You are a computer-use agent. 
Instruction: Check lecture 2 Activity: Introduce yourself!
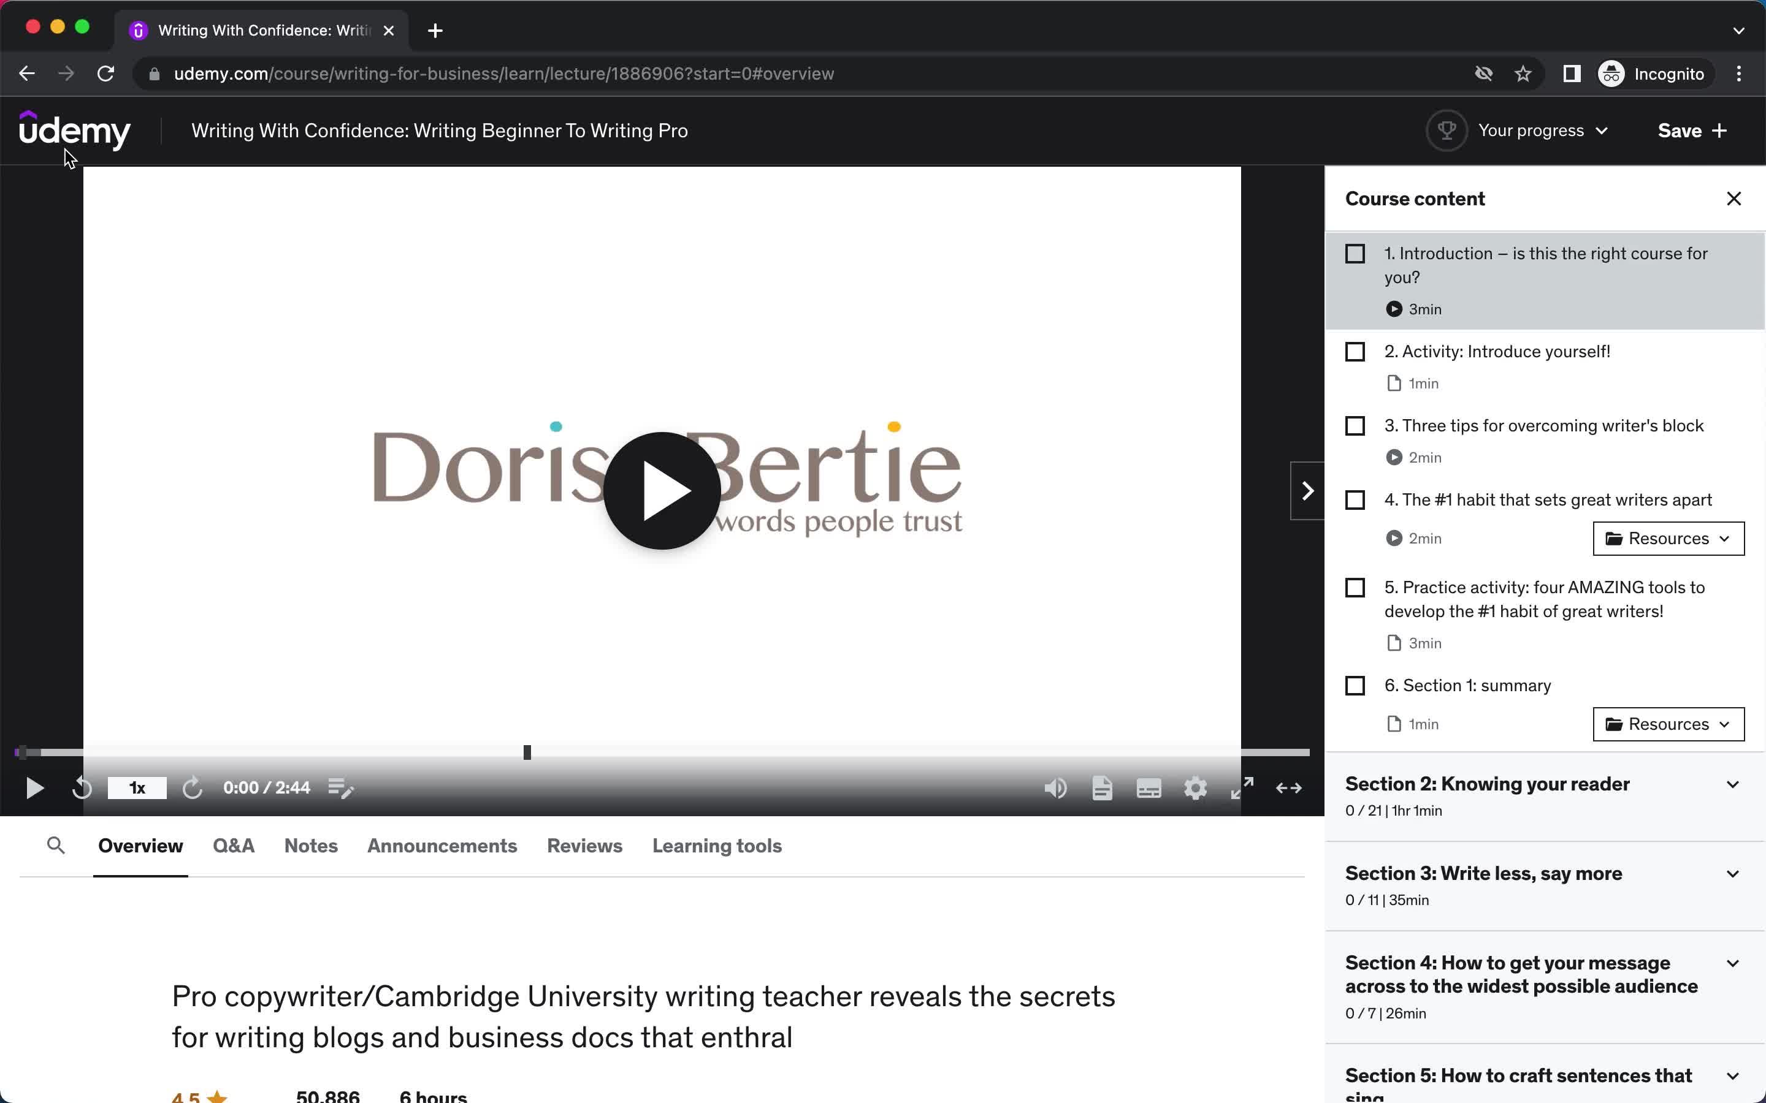point(1355,352)
